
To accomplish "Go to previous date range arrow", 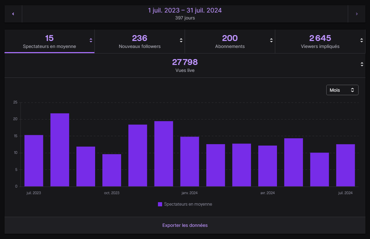I will (x=13, y=14).
